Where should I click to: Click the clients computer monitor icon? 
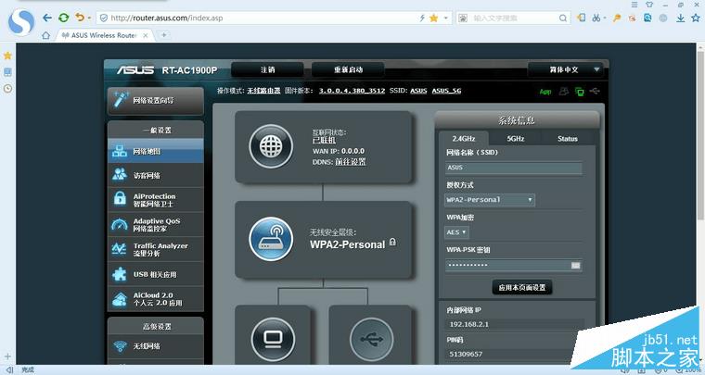click(273, 339)
